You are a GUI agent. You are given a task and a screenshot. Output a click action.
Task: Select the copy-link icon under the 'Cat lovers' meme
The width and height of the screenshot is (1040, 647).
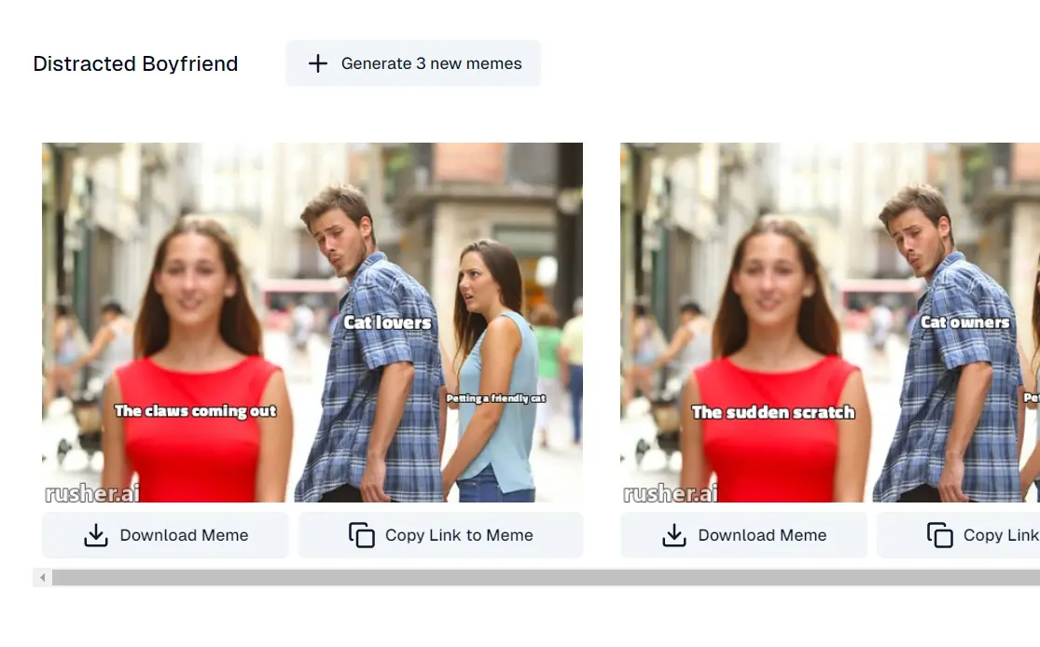[x=360, y=535]
